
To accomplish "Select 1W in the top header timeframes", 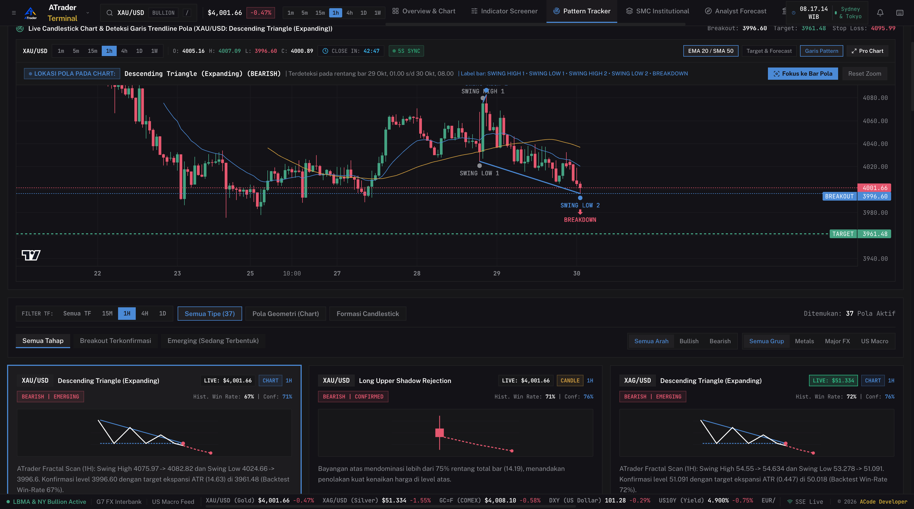I will pos(378,13).
